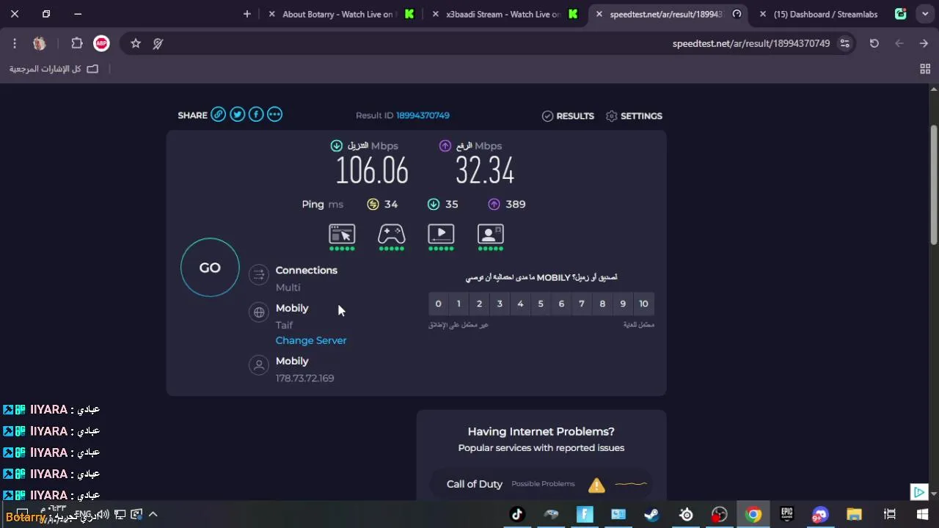Open tab groups grid icon on bookmarks bar
The height and width of the screenshot is (528, 939).
tap(925, 69)
